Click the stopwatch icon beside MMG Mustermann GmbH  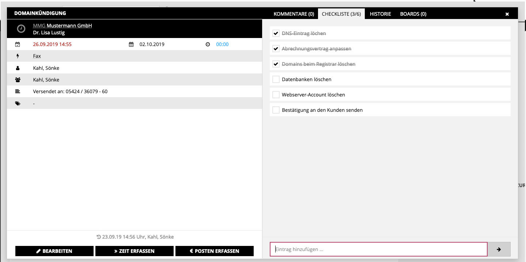point(20,28)
